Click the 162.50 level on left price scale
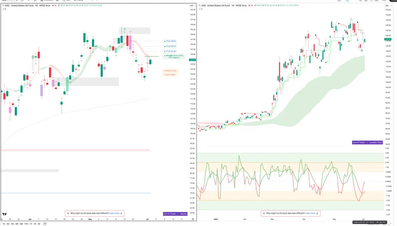The width and height of the screenshot is (397, 226). pyautogui.click(x=192, y=10)
